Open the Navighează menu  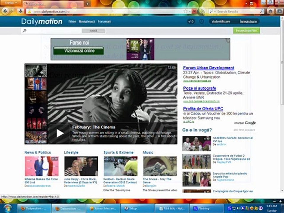tap(87, 21)
